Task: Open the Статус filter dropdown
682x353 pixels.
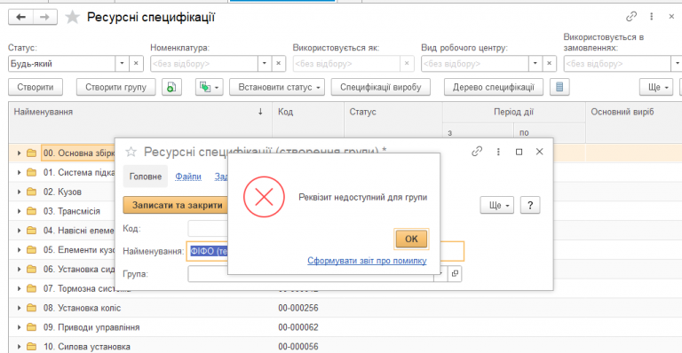Action: click(x=122, y=63)
